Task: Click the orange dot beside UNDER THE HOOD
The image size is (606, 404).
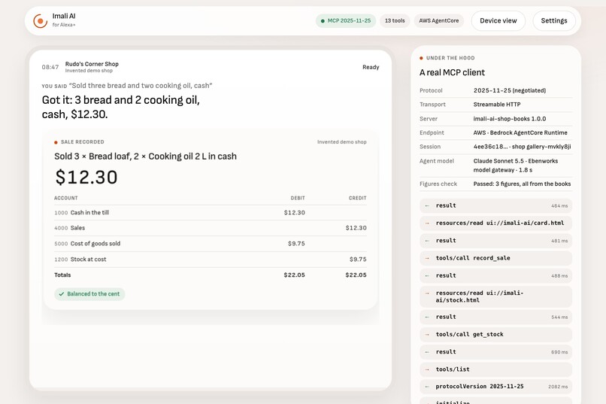Action: pos(421,58)
